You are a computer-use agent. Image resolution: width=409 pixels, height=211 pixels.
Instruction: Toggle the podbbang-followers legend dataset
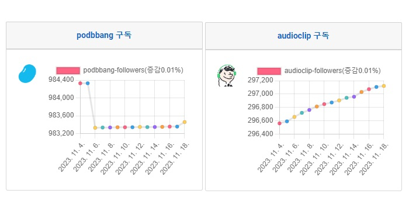(120, 70)
